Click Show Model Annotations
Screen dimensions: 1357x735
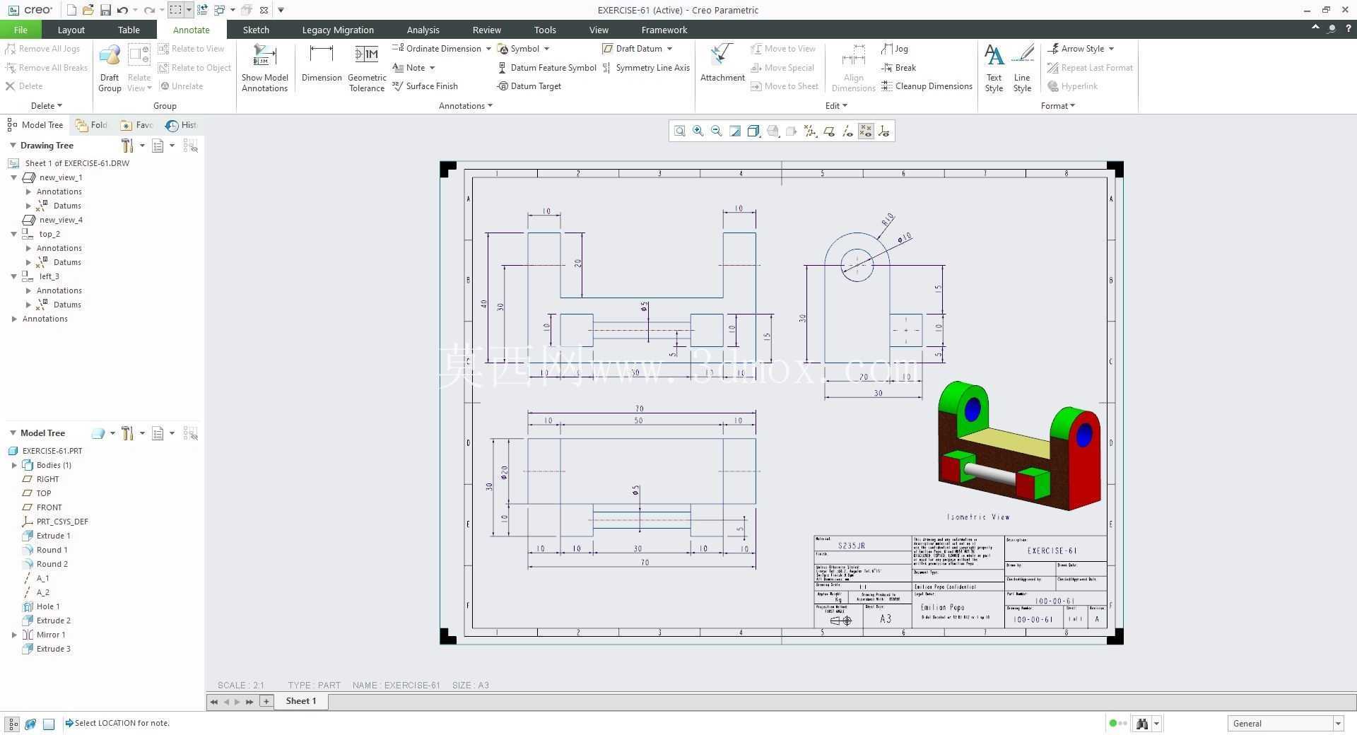[x=264, y=69]
